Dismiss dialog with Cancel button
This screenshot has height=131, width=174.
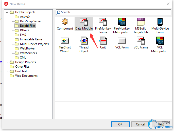pyautogui.click(x=141, y=124)
